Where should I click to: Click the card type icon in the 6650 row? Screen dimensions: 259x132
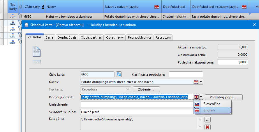pos(13,17)
